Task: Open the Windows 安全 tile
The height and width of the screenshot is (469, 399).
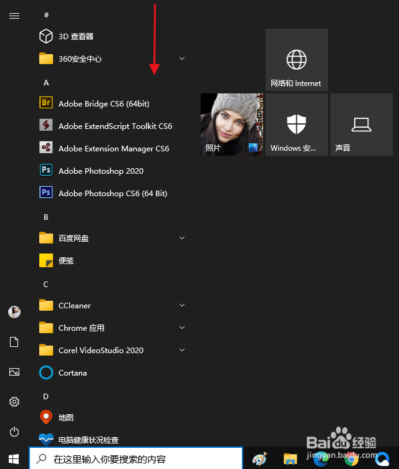Action: coord(296,125)
